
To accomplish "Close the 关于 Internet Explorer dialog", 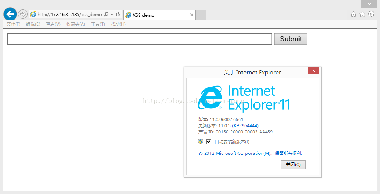I will [x=313, y=71].
